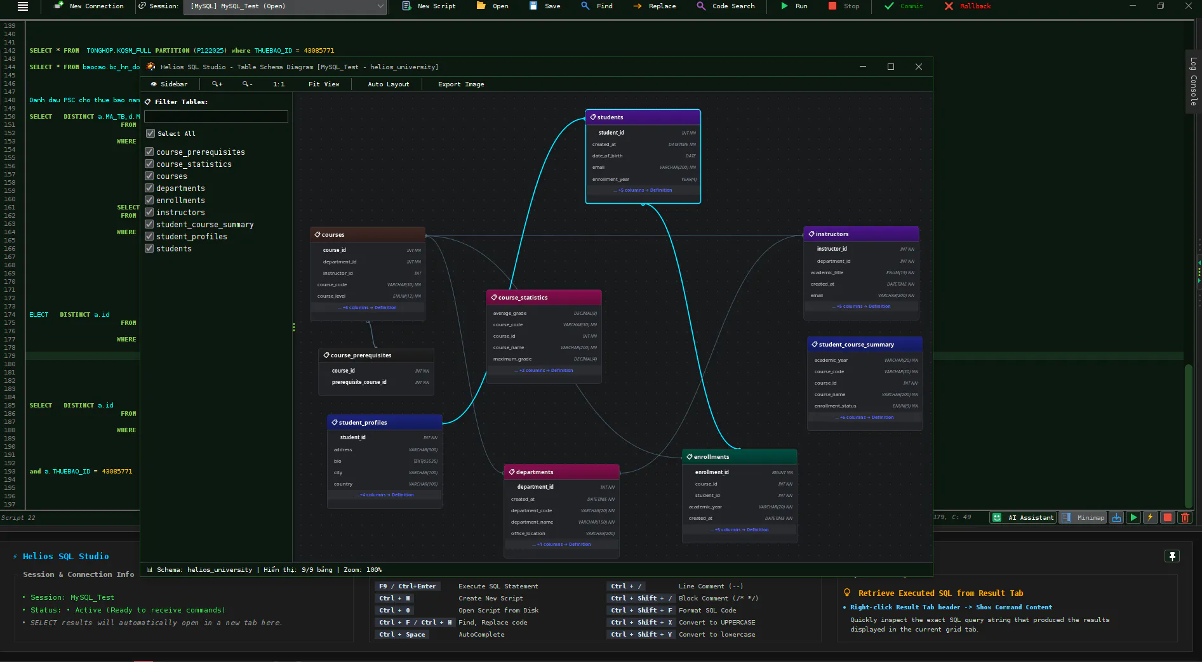Expand '+4 columns' link in student_profiles table
Image resolution: width=1202 pixels, height=662 pixels.
coord(385,494)
